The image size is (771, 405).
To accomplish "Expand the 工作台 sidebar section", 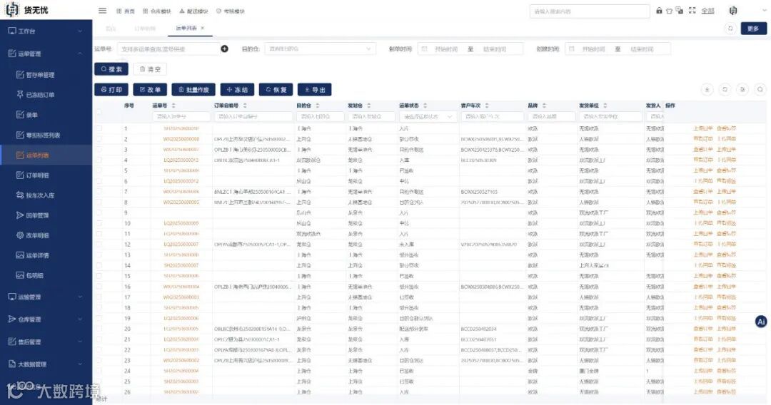I will point(46,31).
